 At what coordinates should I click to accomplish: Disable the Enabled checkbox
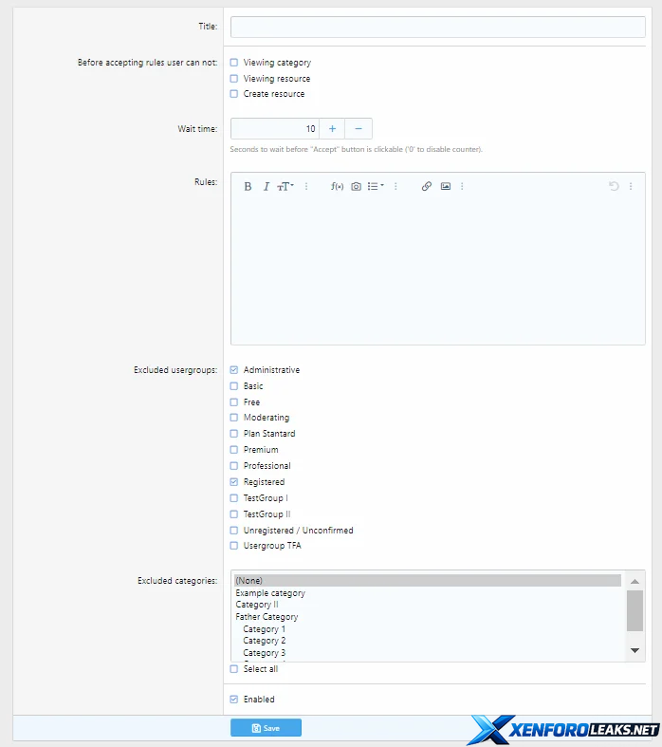coord(234,700)
